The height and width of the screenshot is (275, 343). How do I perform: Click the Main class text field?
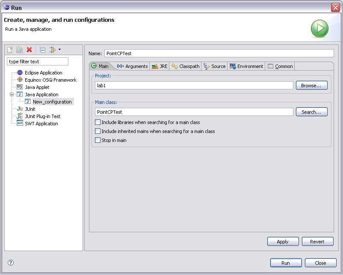click(194, 112)
